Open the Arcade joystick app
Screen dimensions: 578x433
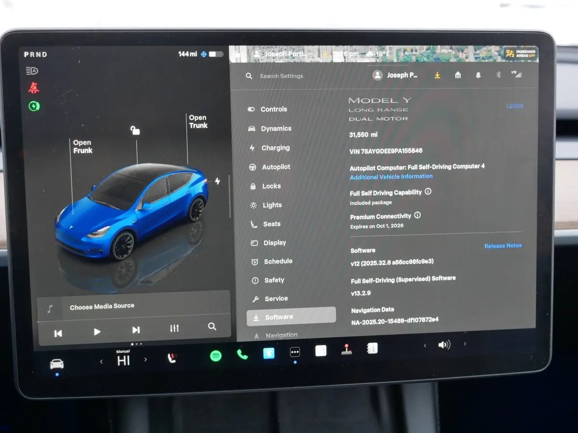(346, 350)
